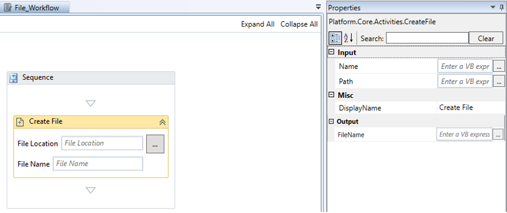Focus the Properties Search box

[427, 38]
